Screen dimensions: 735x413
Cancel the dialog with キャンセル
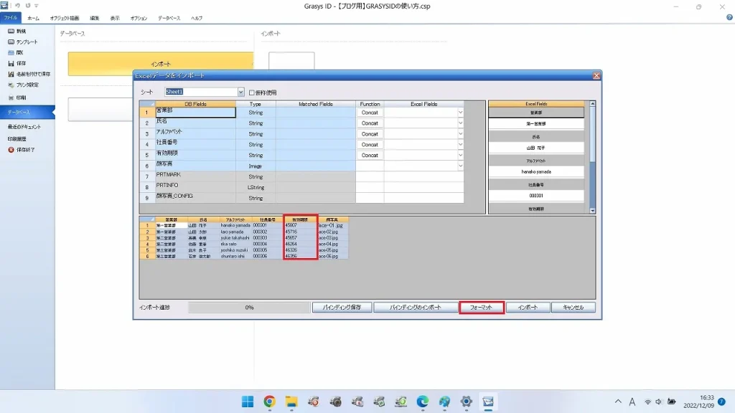[x=574, y=308]
